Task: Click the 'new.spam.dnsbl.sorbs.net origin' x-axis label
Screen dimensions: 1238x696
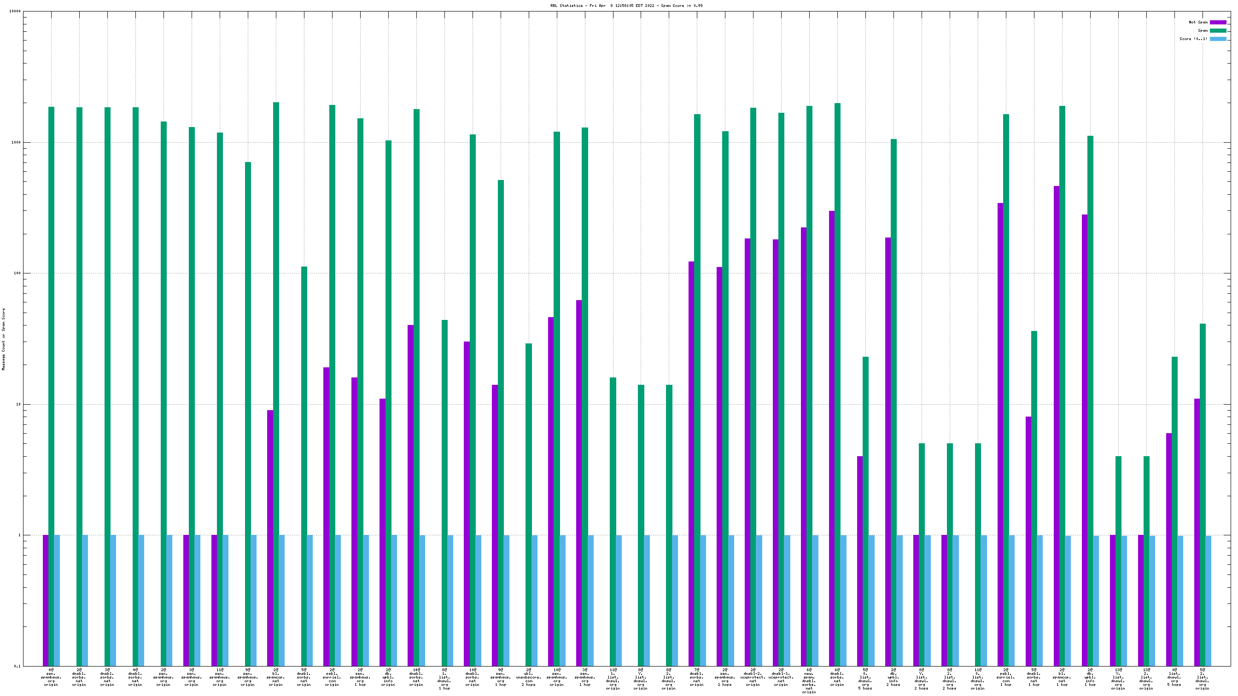Action: point(809,681)
